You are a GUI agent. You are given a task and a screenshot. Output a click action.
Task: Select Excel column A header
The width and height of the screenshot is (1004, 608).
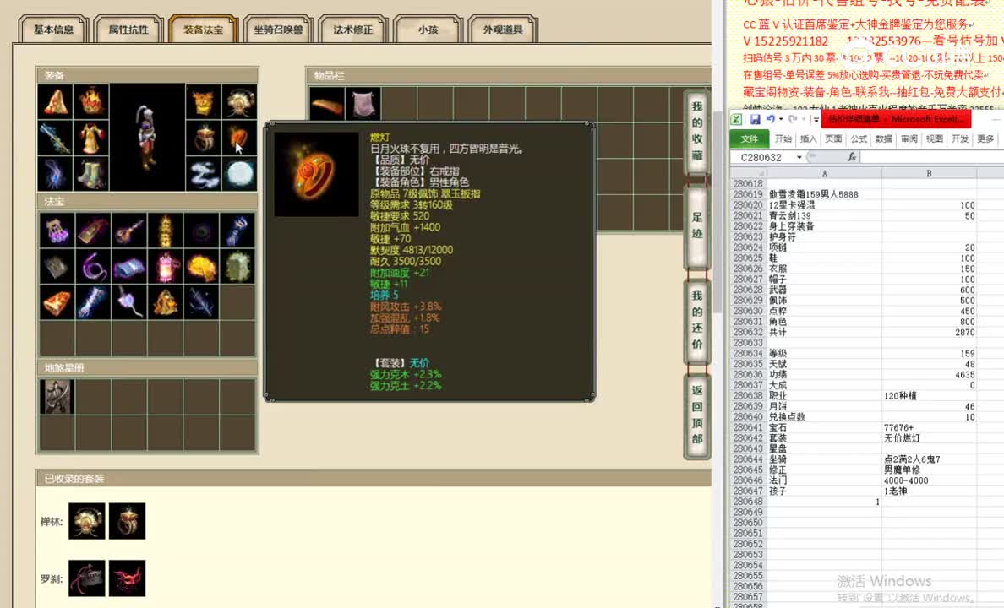point(824,173)
